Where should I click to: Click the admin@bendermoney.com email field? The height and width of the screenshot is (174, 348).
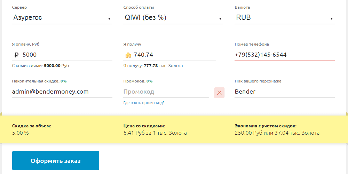(x=62, y=92)
